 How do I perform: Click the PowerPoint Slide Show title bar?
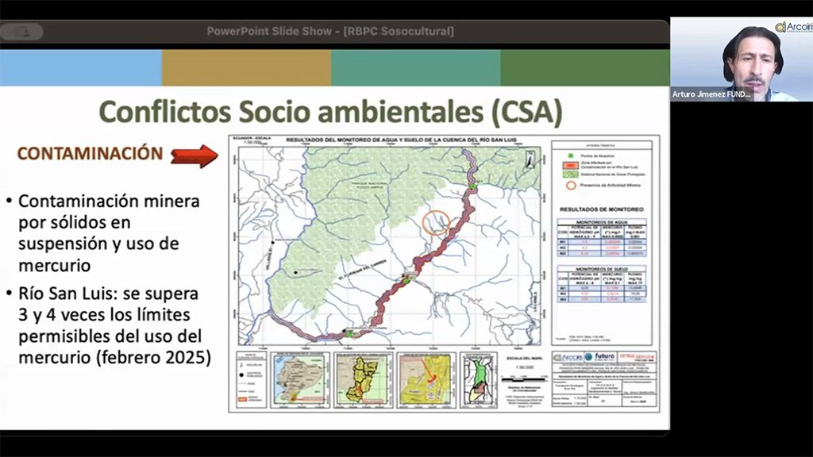330,31
